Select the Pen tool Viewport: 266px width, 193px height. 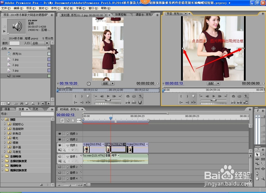pos(257,174)
